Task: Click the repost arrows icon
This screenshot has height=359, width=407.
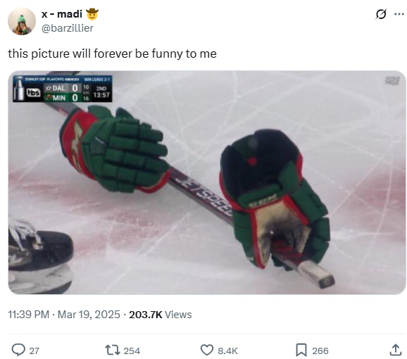Action: tap(113, 350)
